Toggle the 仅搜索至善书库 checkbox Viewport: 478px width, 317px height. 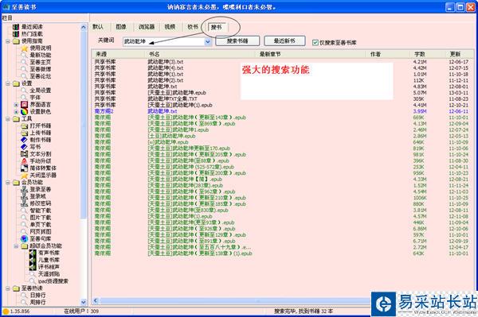point(315,43)
